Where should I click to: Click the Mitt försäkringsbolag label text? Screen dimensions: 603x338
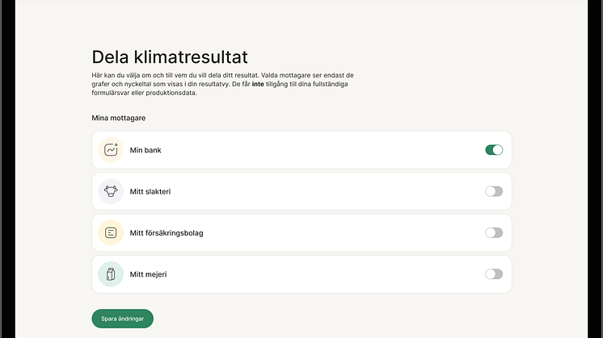(167, 233)
